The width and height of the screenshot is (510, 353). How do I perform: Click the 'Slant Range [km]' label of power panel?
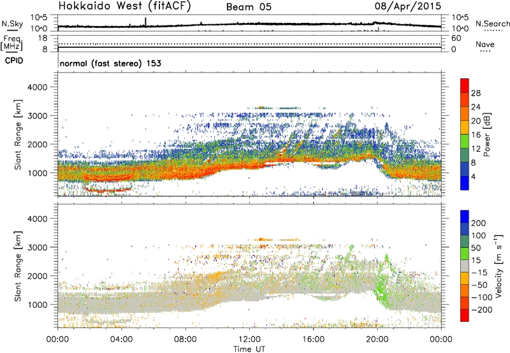click(18, 134)
